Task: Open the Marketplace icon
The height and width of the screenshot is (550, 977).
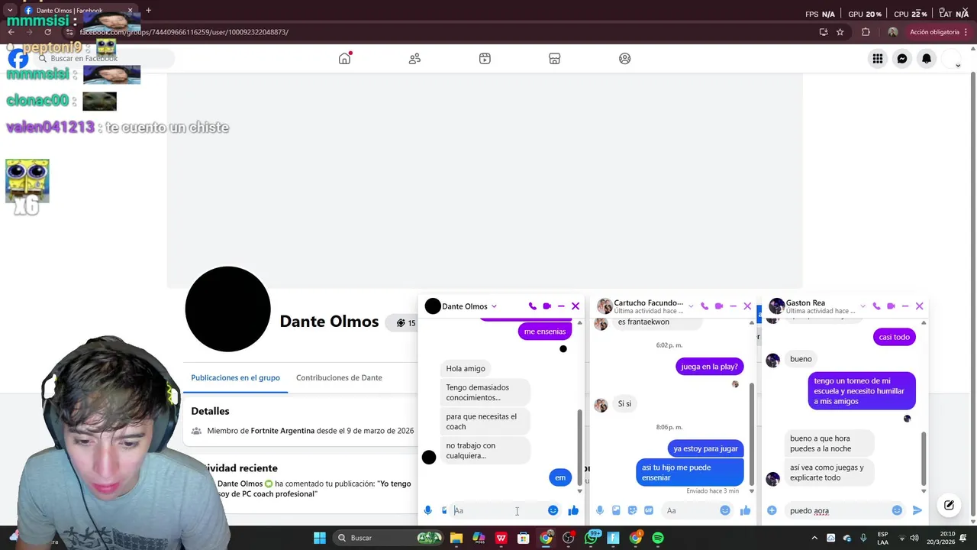Action: [555, 59]
